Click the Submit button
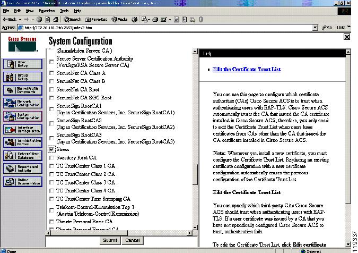Screen dimensions: 358x253 (x=110, y=240)
